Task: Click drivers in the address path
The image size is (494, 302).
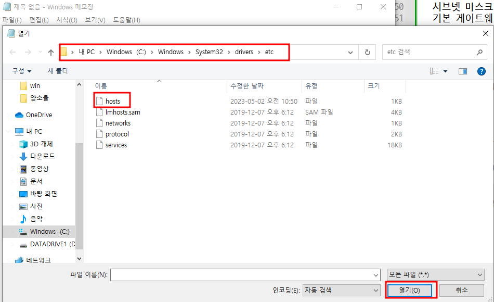Action: [244, 52]
